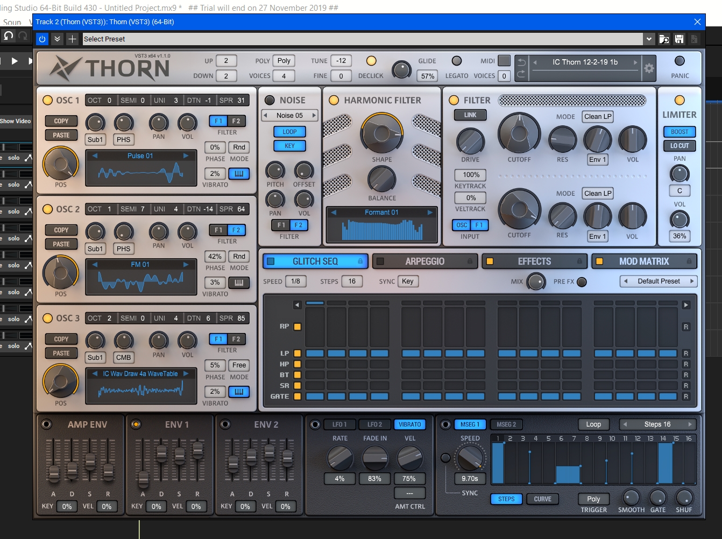Open MSEG Loop mode selector
This screenshot has height=539, width=722.
pos(593,424)
